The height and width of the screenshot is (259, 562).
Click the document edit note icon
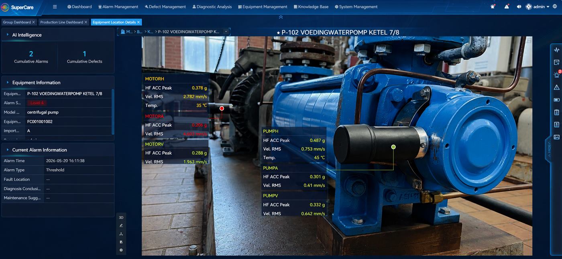pyautogui.click(x=121, y=242)
